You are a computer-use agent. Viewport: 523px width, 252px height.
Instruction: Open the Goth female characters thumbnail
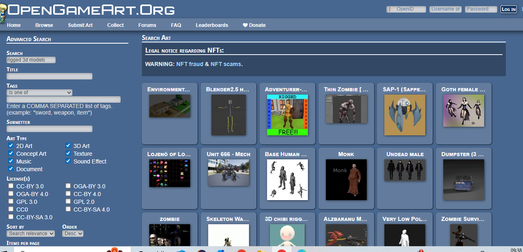click(464, 110)
